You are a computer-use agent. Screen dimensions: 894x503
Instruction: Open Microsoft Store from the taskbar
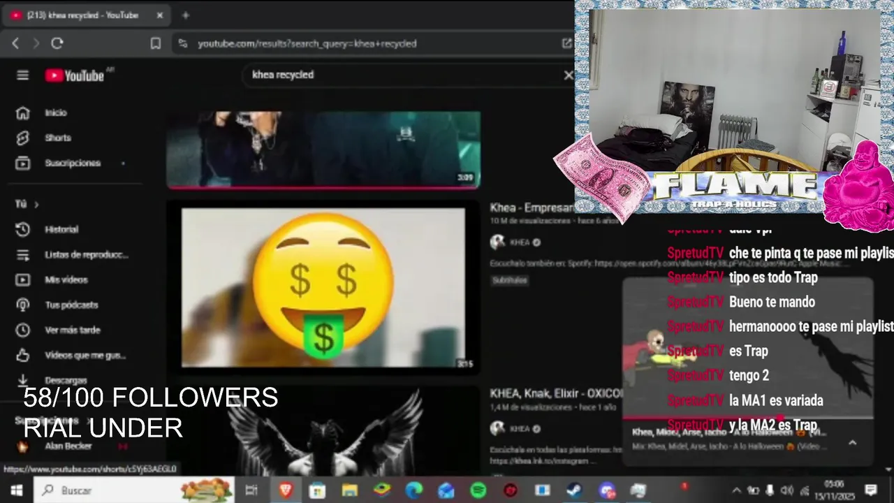[318, 490]
